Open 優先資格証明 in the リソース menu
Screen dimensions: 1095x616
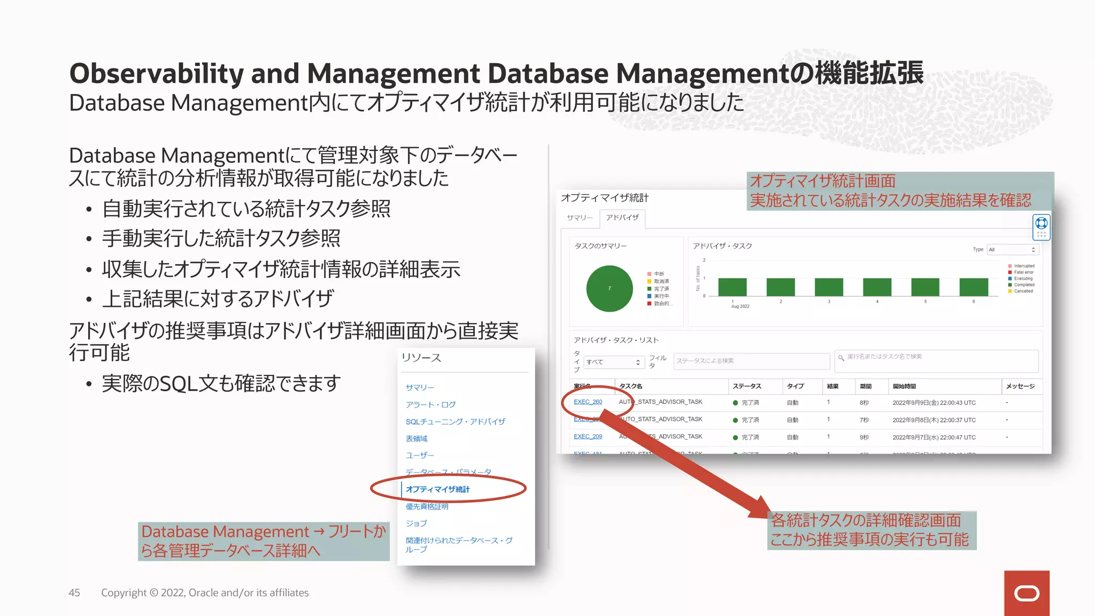click(x=427, y=506)
